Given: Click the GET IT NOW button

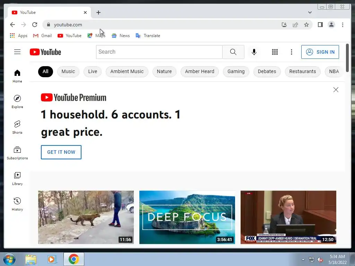Looking at the screenshot, I should [x=61, y=152].
